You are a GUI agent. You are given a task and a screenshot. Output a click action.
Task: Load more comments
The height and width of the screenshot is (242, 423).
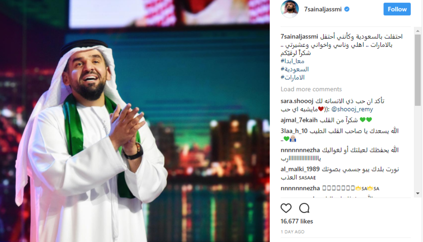[311, 89]
